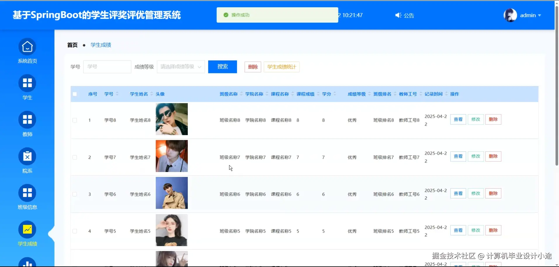The width and height of the screenshot is (559, 267).
Task: Click 查看 for 学号8 row
Action: pos(458,120)
